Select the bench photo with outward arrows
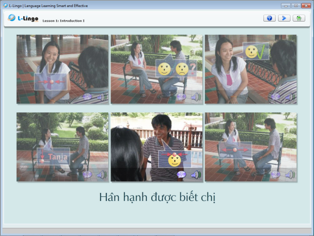Screen dimensions: 314x236 pyautogui.click(x=251, y=147)
